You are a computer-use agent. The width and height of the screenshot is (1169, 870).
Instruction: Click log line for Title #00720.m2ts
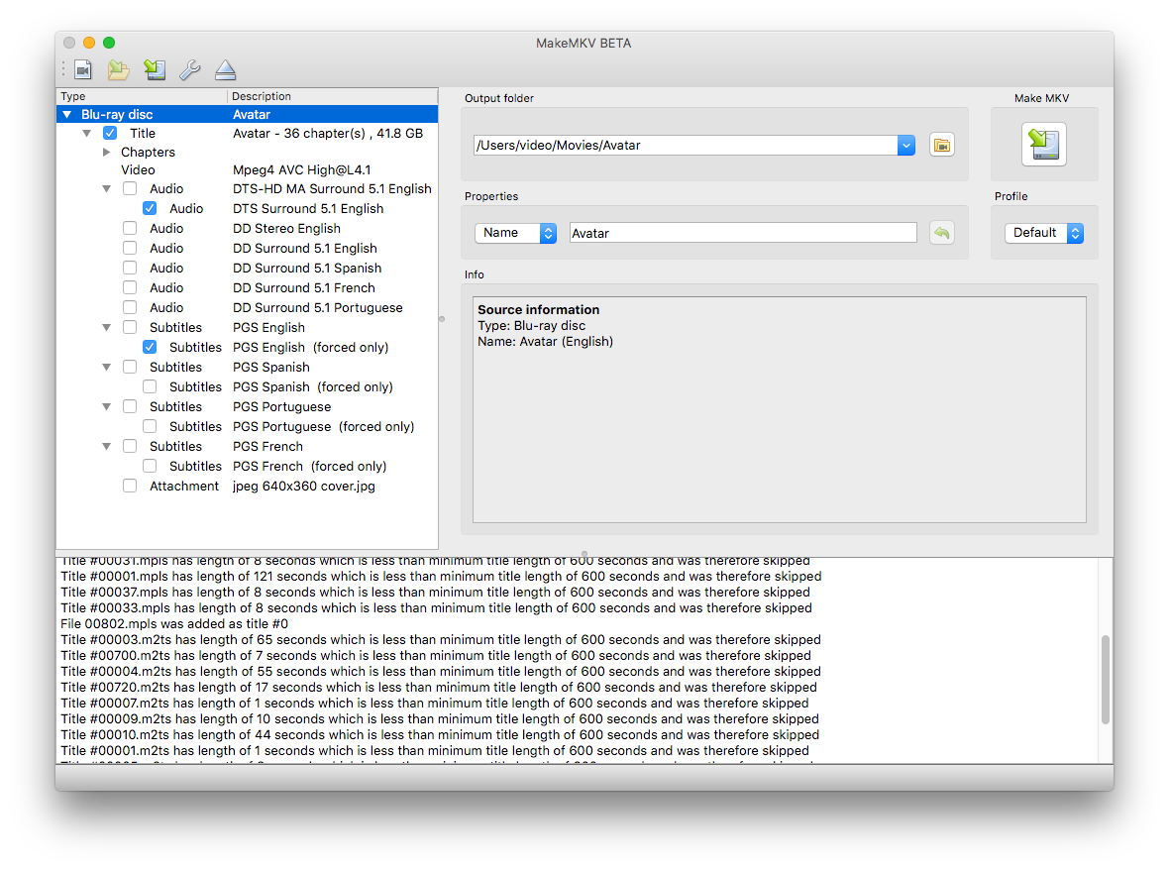tap(438, 688)
